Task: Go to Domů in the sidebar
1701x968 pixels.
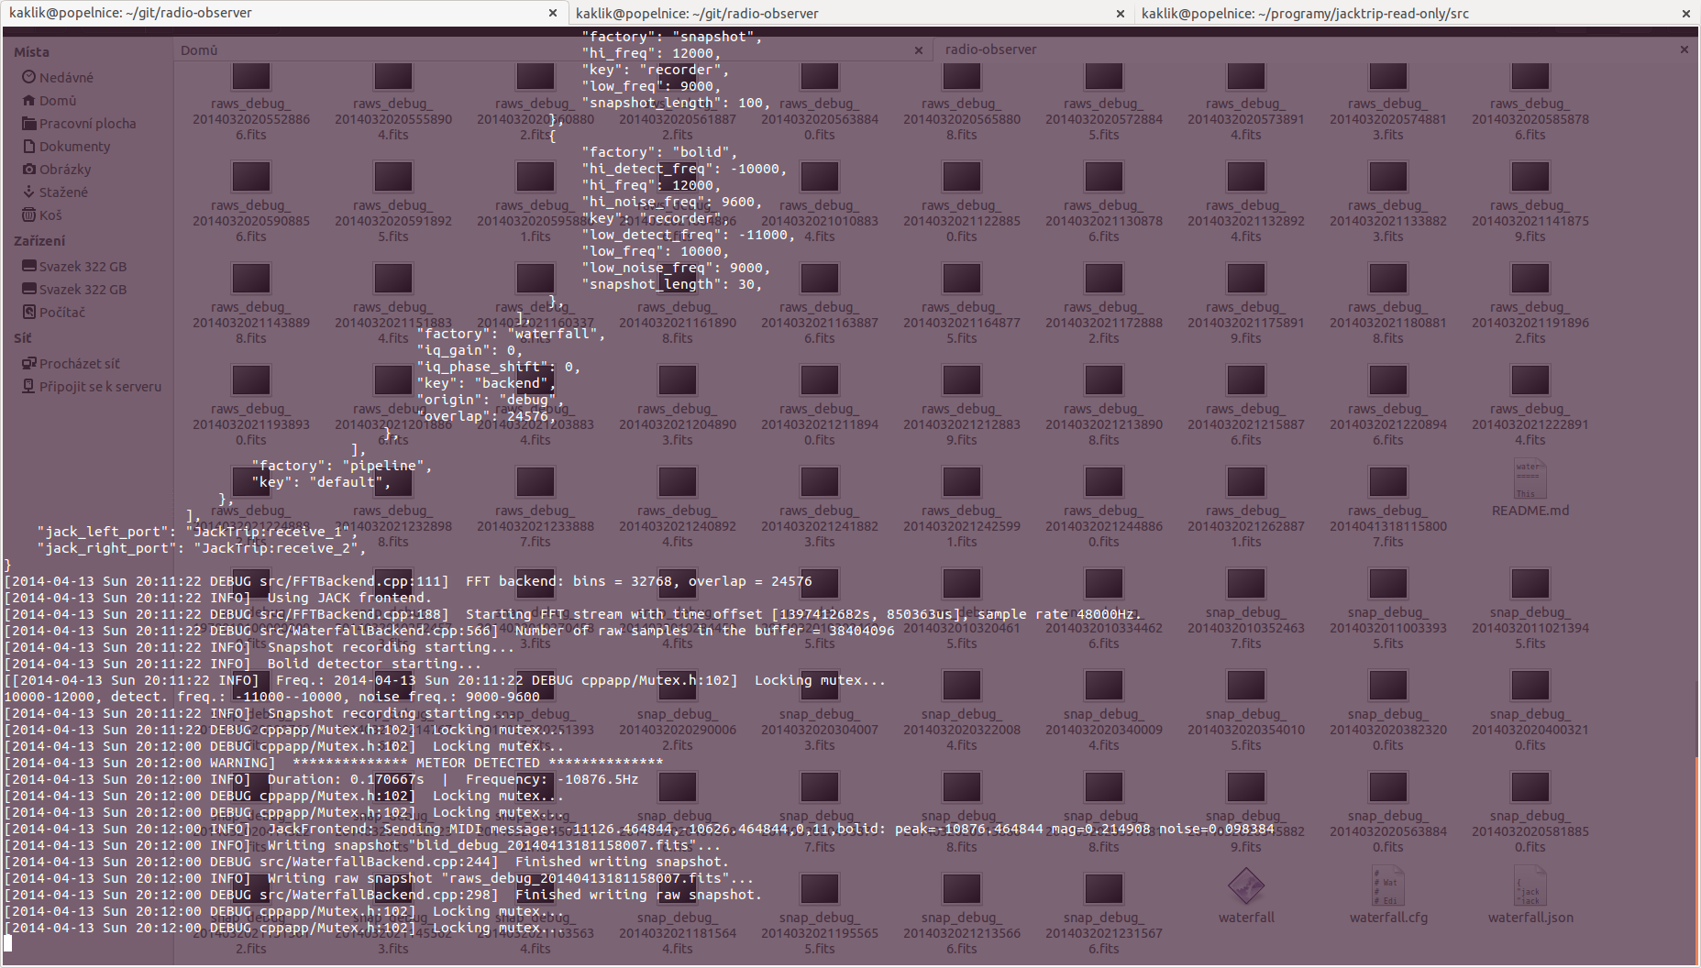Action: click(57, 101)
